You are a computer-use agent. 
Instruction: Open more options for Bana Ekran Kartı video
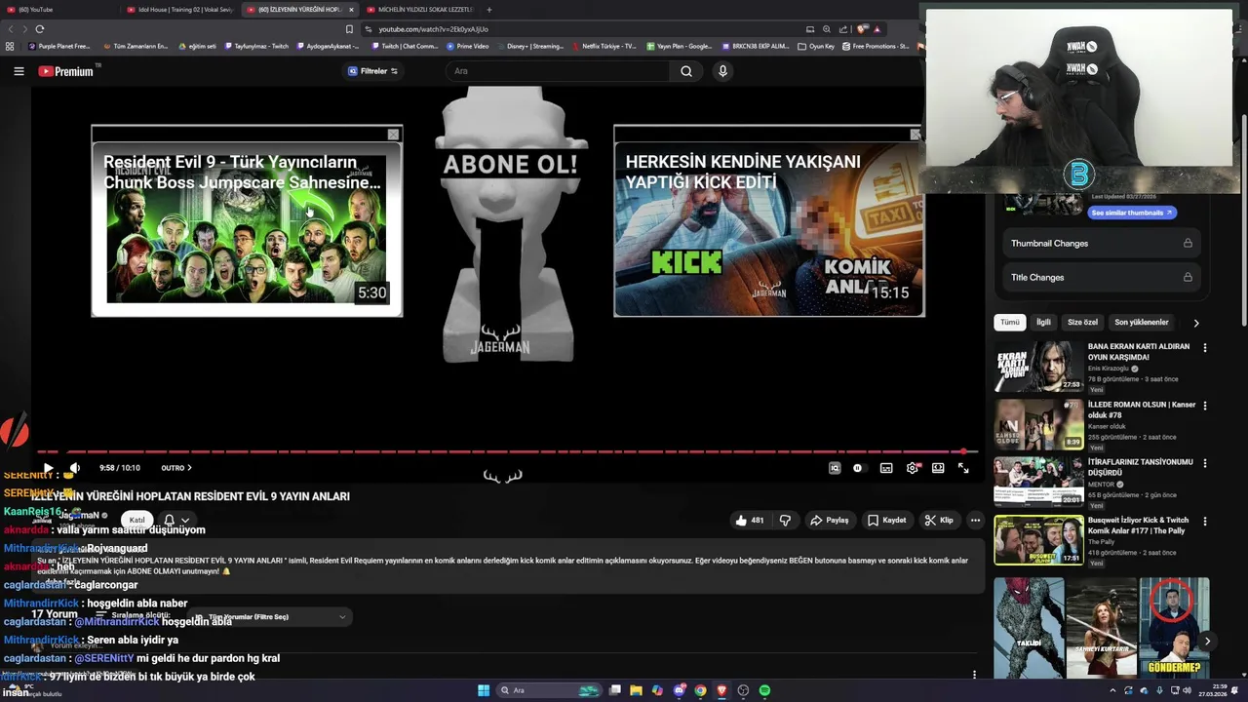click(x=1205, y=348)
